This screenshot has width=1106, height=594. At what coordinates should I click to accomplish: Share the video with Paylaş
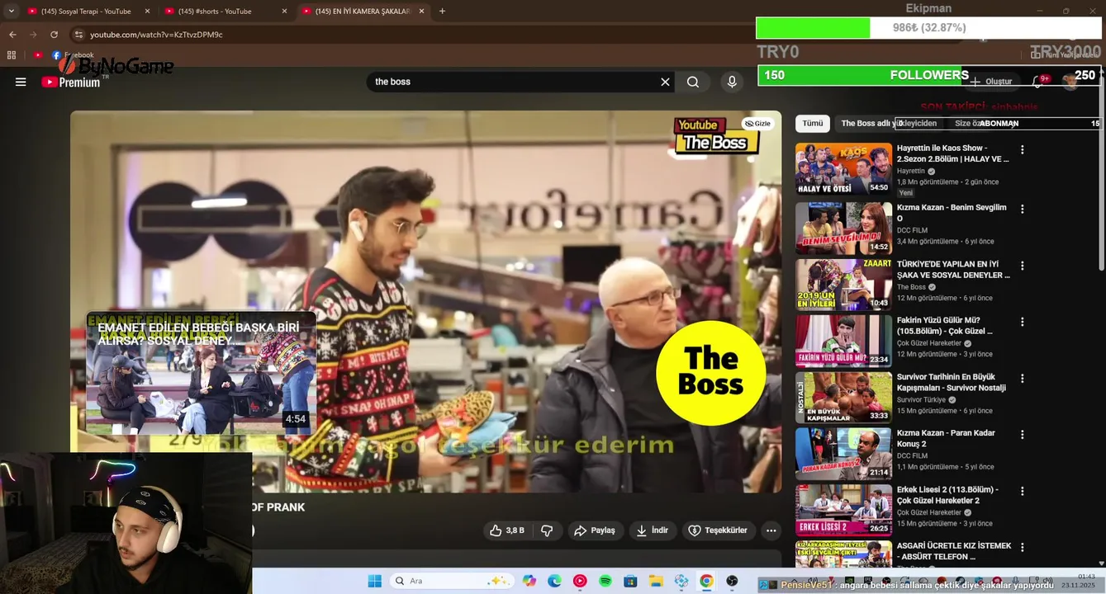pyautogui.click(x=595, y=530)
